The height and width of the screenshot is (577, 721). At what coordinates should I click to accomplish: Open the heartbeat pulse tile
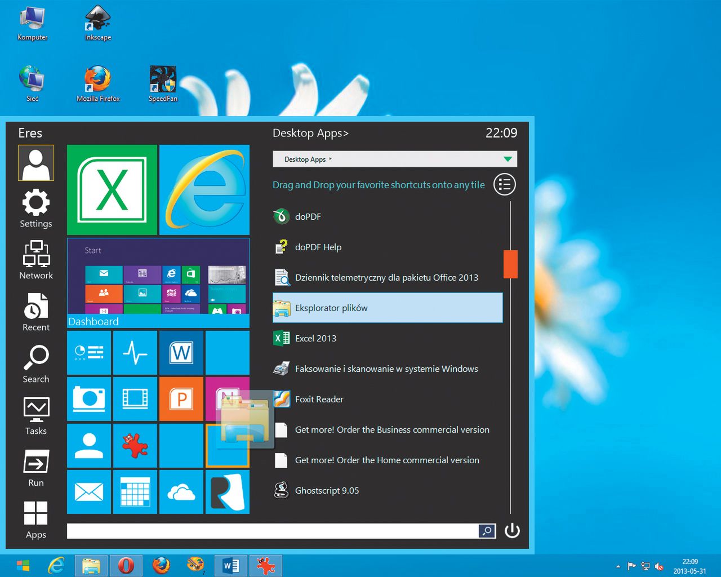click(x=135, y=353)
